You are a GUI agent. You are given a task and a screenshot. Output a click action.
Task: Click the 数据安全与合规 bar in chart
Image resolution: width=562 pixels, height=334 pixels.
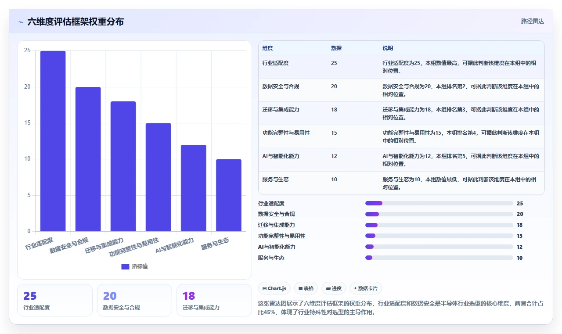[88, 159]
